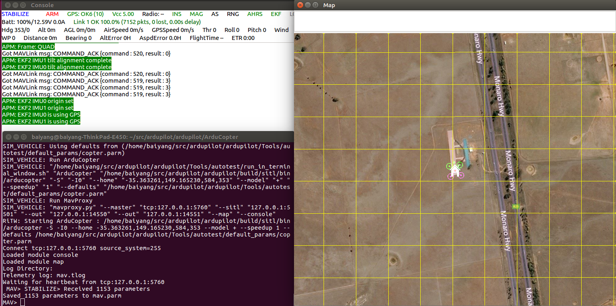Click the Radio: -- status
Viewport: 616px width, 306px height.
[153, 14]
